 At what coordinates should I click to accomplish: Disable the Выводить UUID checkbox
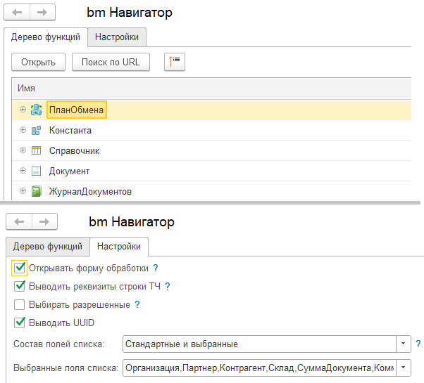click(20, 323)
